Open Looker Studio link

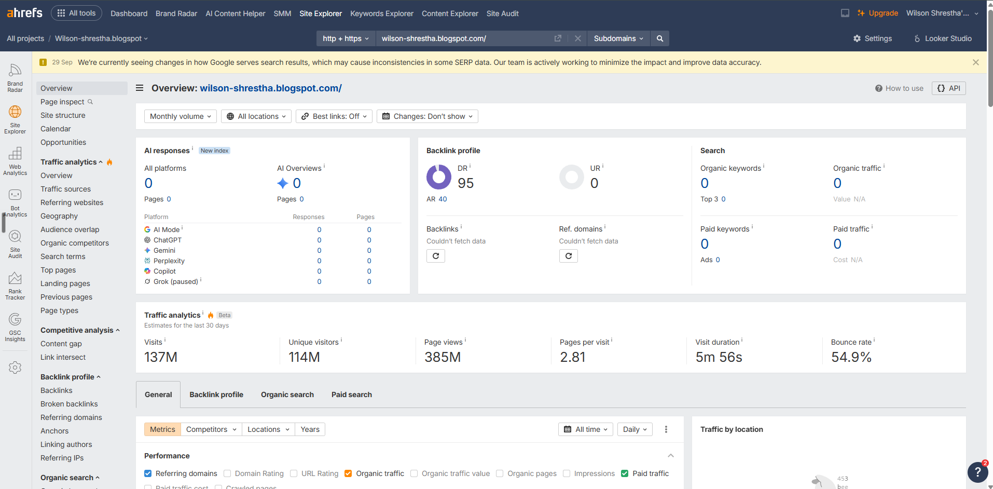(943, 38)
